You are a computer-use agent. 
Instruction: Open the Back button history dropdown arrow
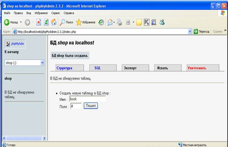(x=21, y=22)
